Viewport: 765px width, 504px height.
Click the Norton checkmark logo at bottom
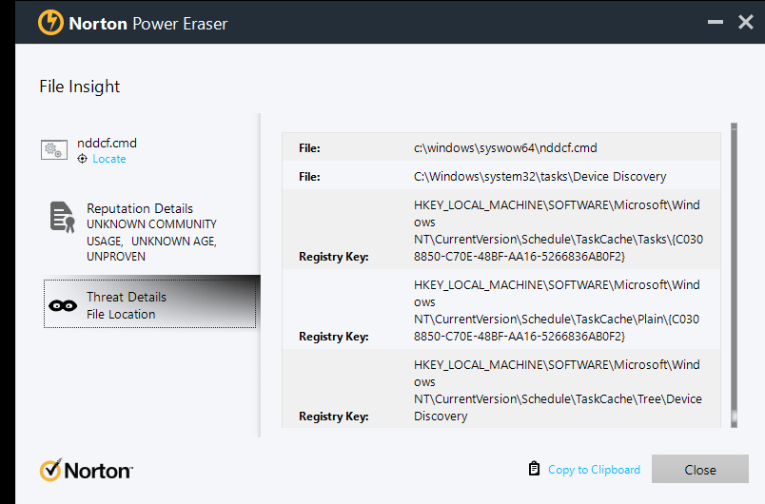pyautogui.click(x=50, y=470)
